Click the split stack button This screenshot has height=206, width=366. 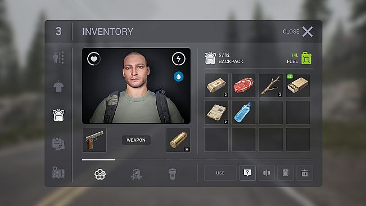point(266,173)
